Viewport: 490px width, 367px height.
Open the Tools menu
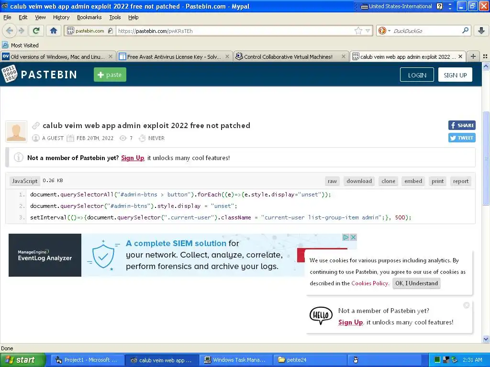(115, 17)
